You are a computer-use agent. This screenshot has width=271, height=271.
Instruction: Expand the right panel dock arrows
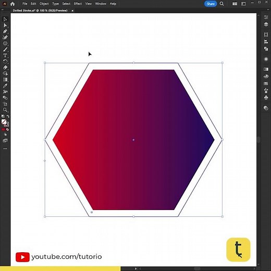point(268,10)
